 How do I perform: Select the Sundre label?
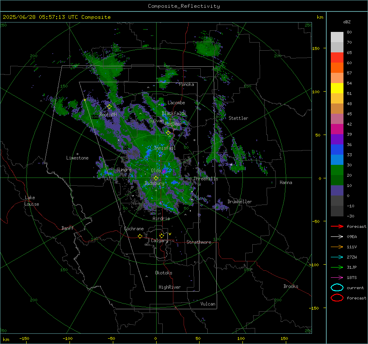[x=124, y=169]
